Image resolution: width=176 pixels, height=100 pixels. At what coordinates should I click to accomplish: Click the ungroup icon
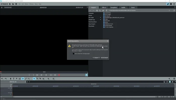pos(29,79)
